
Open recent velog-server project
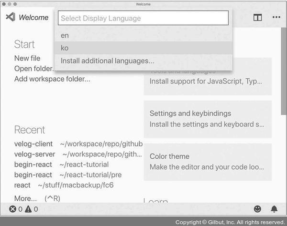[x=34, y=154]
